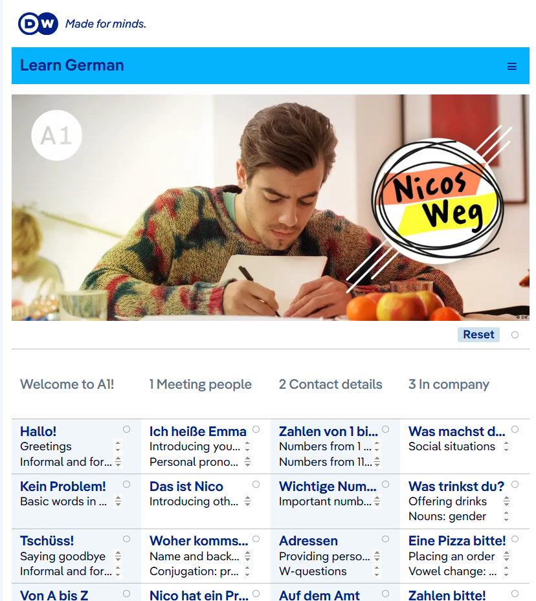Open the 1 Meeting people section

coord(201,384)
